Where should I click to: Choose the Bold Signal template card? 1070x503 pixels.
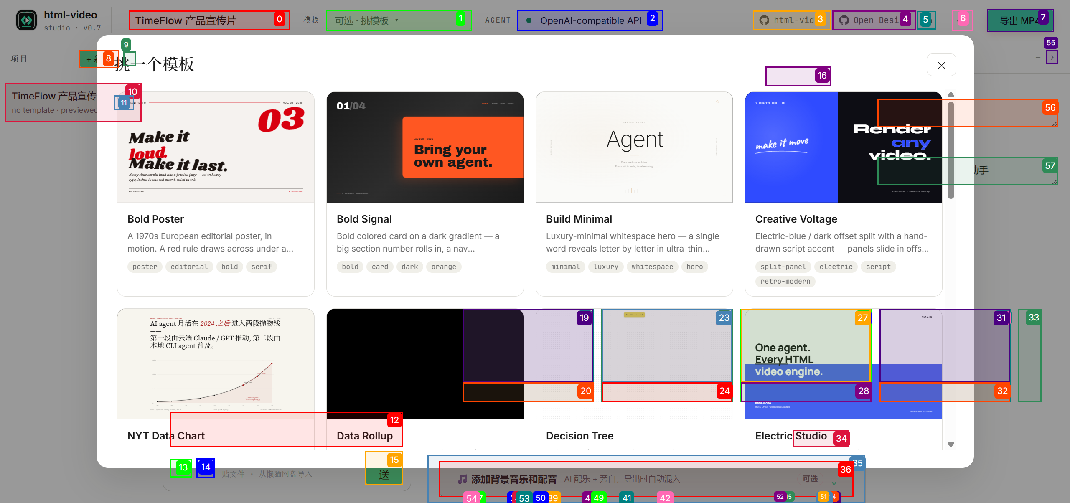425,194
